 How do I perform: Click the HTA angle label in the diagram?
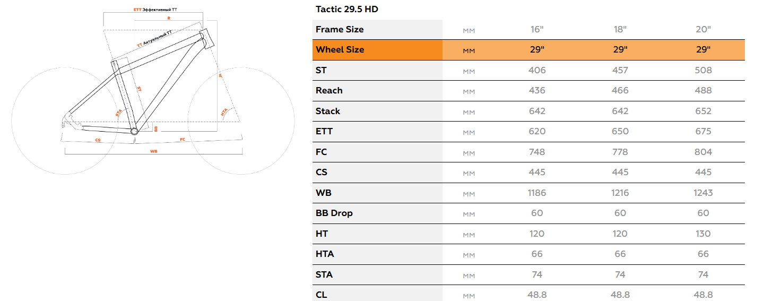pyautogui.click(x=224, y=113)
